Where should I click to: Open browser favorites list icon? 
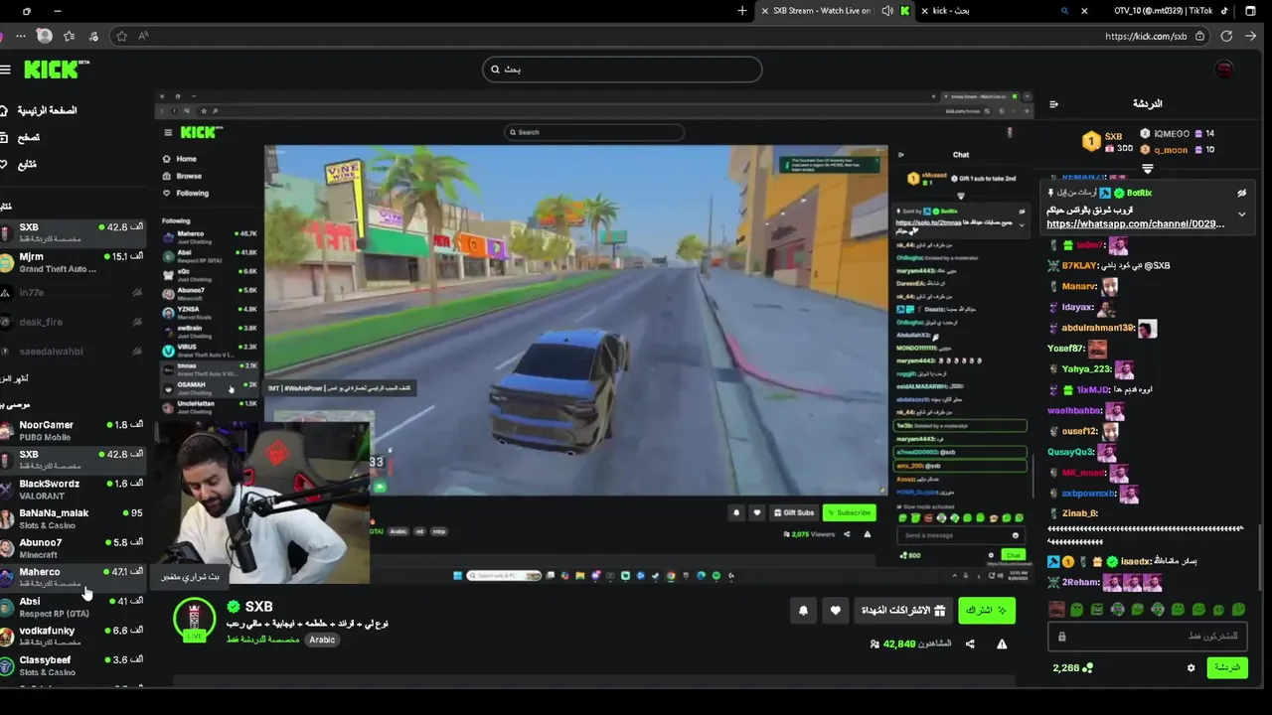69,36
